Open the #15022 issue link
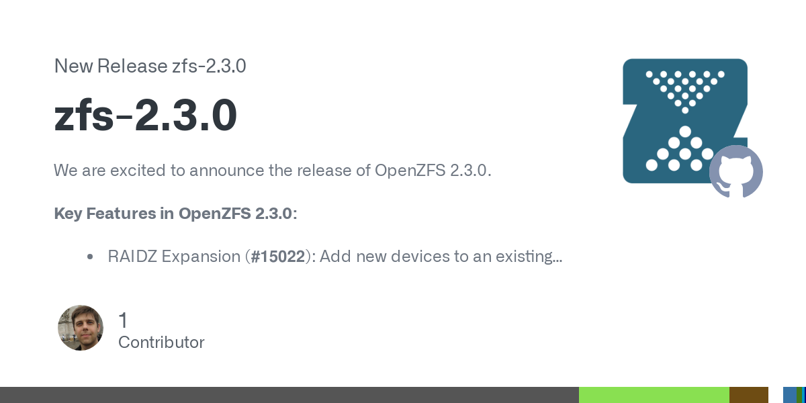Viewport: 806px width, 403px height. click(x=277, y=257)
